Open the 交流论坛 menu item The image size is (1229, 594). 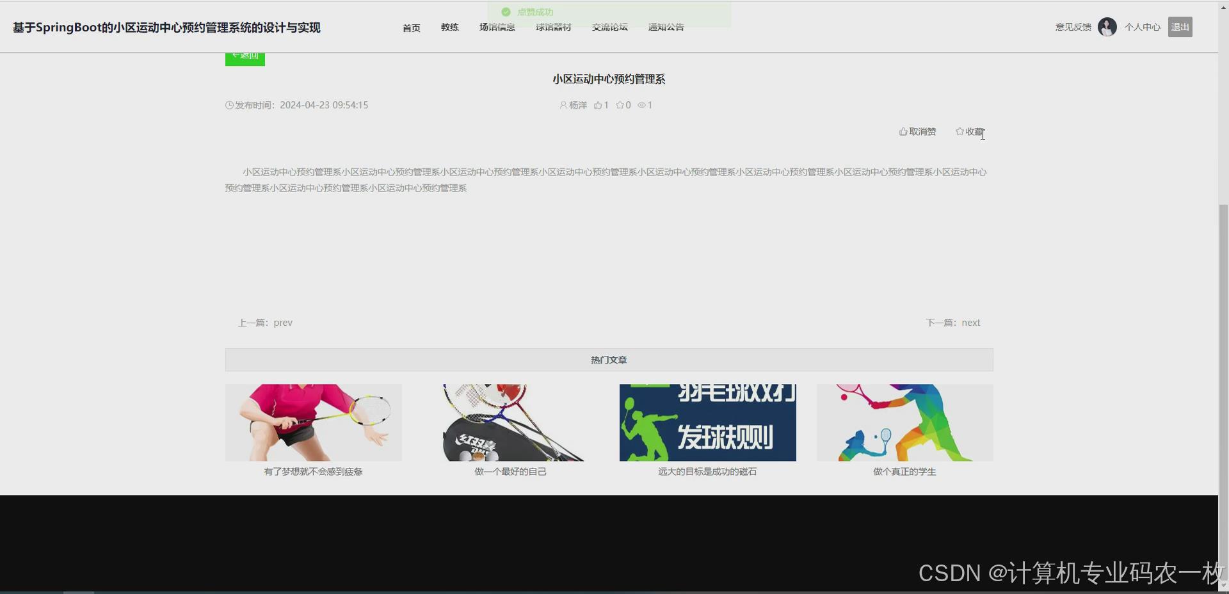610,27
